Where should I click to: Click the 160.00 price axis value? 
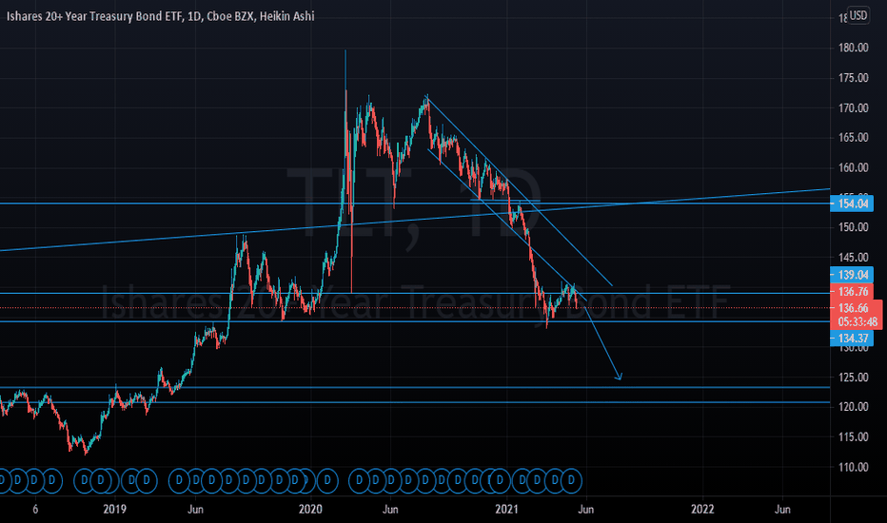pos(853,167)
